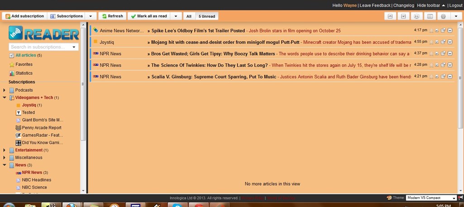Open the dropdown arrow beside the gear icon
The height and width of the screenshot is (207, 464).
click(x=456, y=16)
